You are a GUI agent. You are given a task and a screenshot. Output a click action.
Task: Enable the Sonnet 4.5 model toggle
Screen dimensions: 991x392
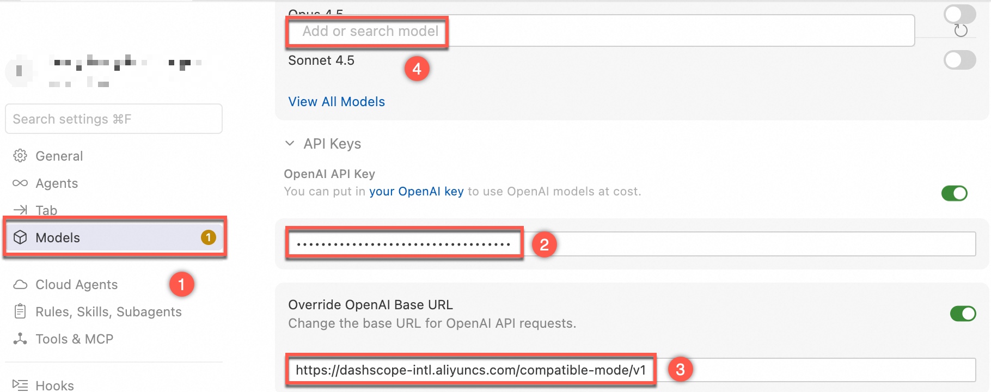click(x=959, y=60)
